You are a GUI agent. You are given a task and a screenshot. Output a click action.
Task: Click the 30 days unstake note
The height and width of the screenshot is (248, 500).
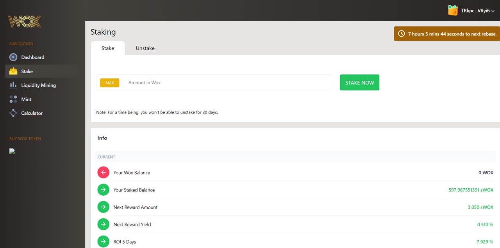pos(157,112)
